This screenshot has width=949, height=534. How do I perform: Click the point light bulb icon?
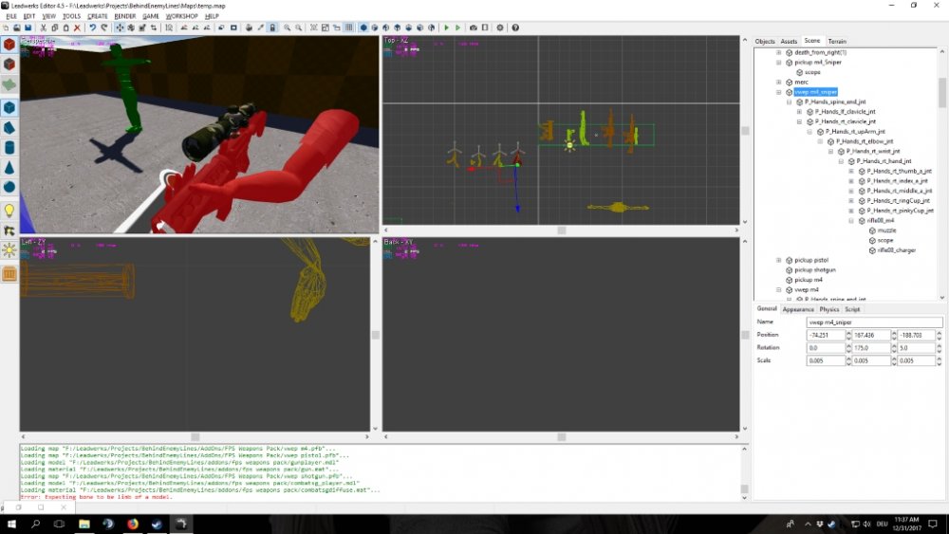9,210
